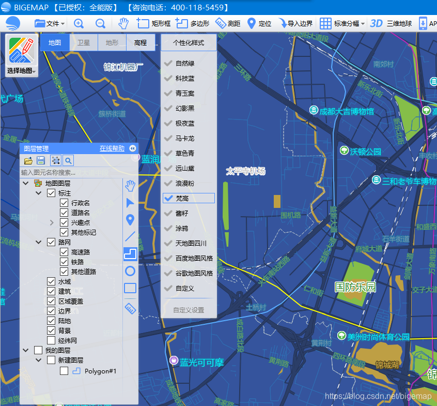Select the Polygon#1 tree item
Viewport: 437px width, 406px height.
pyautogui.click(x=100, y=371)
